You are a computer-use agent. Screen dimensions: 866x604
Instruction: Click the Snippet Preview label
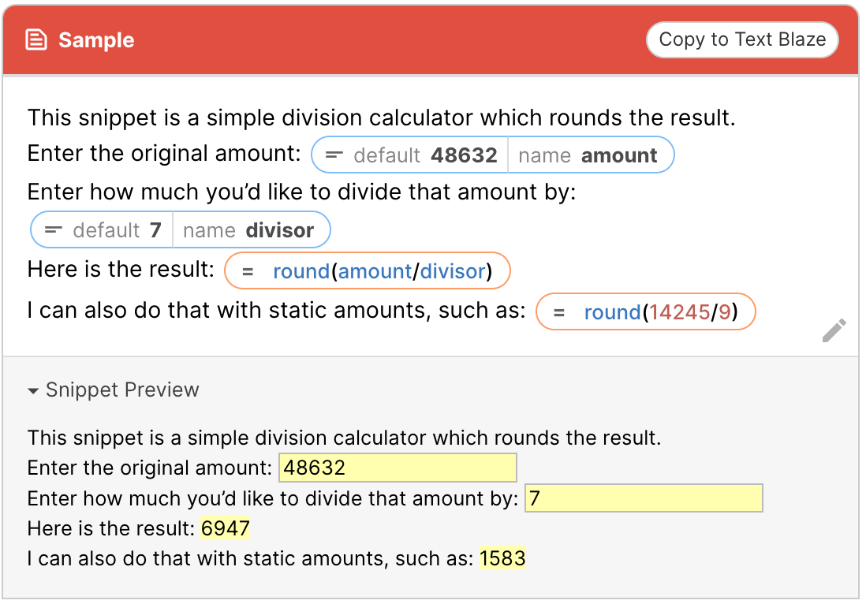(x=122, y=390)
